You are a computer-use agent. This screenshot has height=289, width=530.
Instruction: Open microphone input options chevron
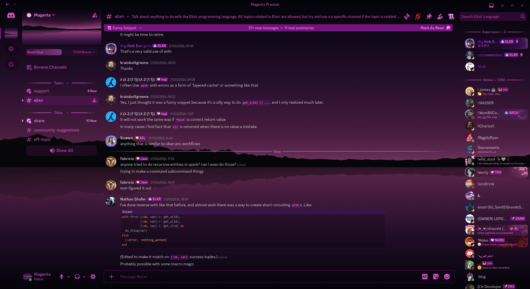[68, 277]
